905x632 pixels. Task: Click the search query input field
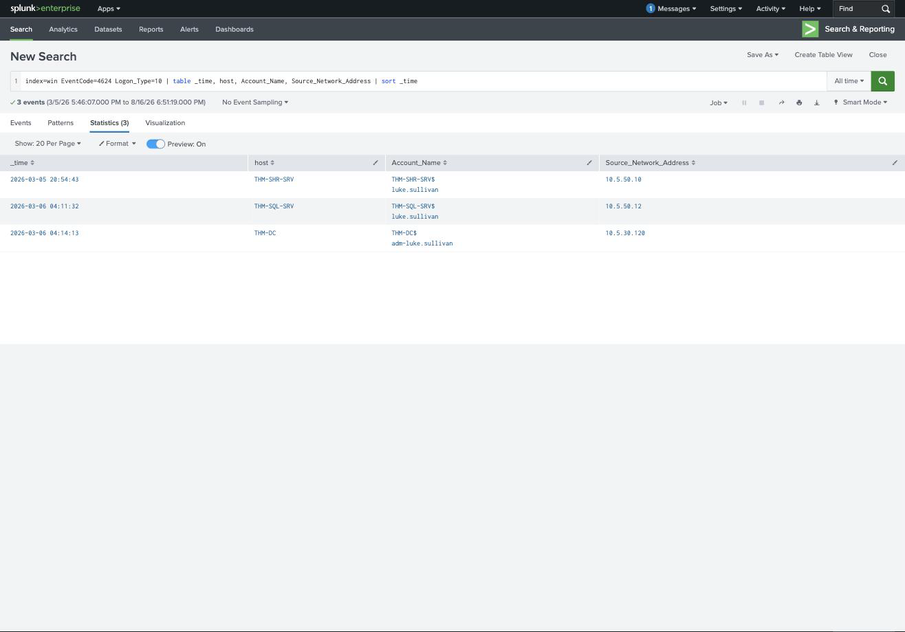423,81
